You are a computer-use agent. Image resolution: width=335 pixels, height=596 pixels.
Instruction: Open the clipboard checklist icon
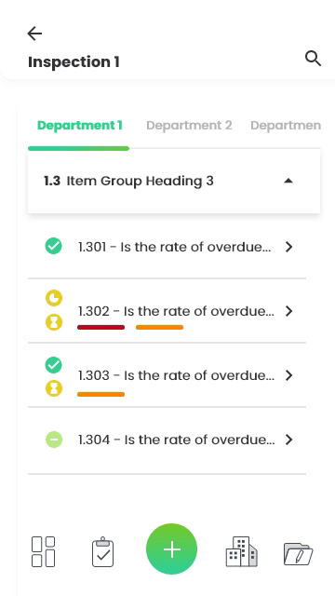tap(102, 551)
